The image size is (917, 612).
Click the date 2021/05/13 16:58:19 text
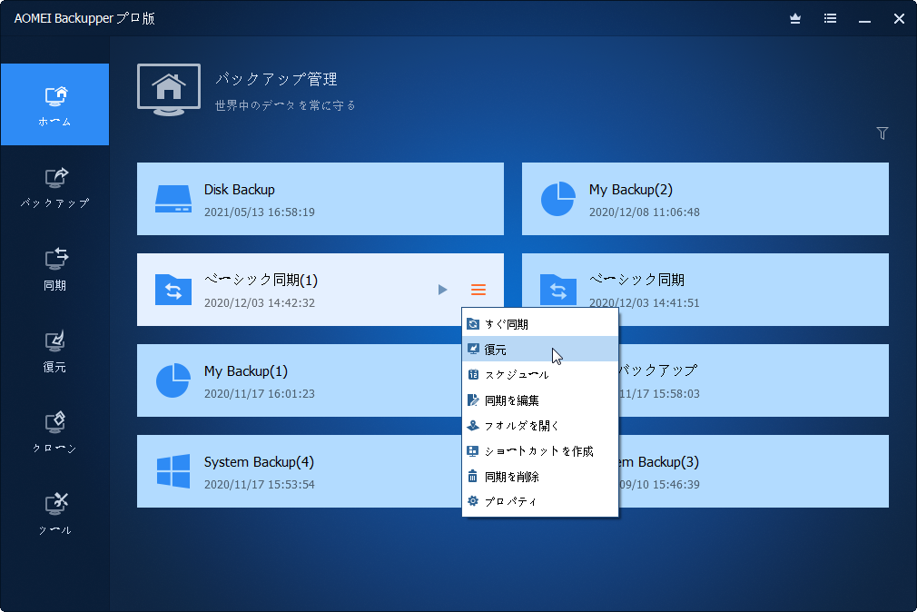259,212
